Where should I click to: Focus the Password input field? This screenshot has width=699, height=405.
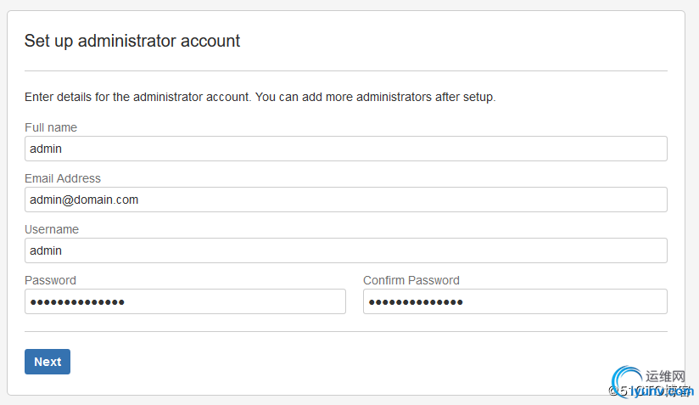[x=185, y=301]
